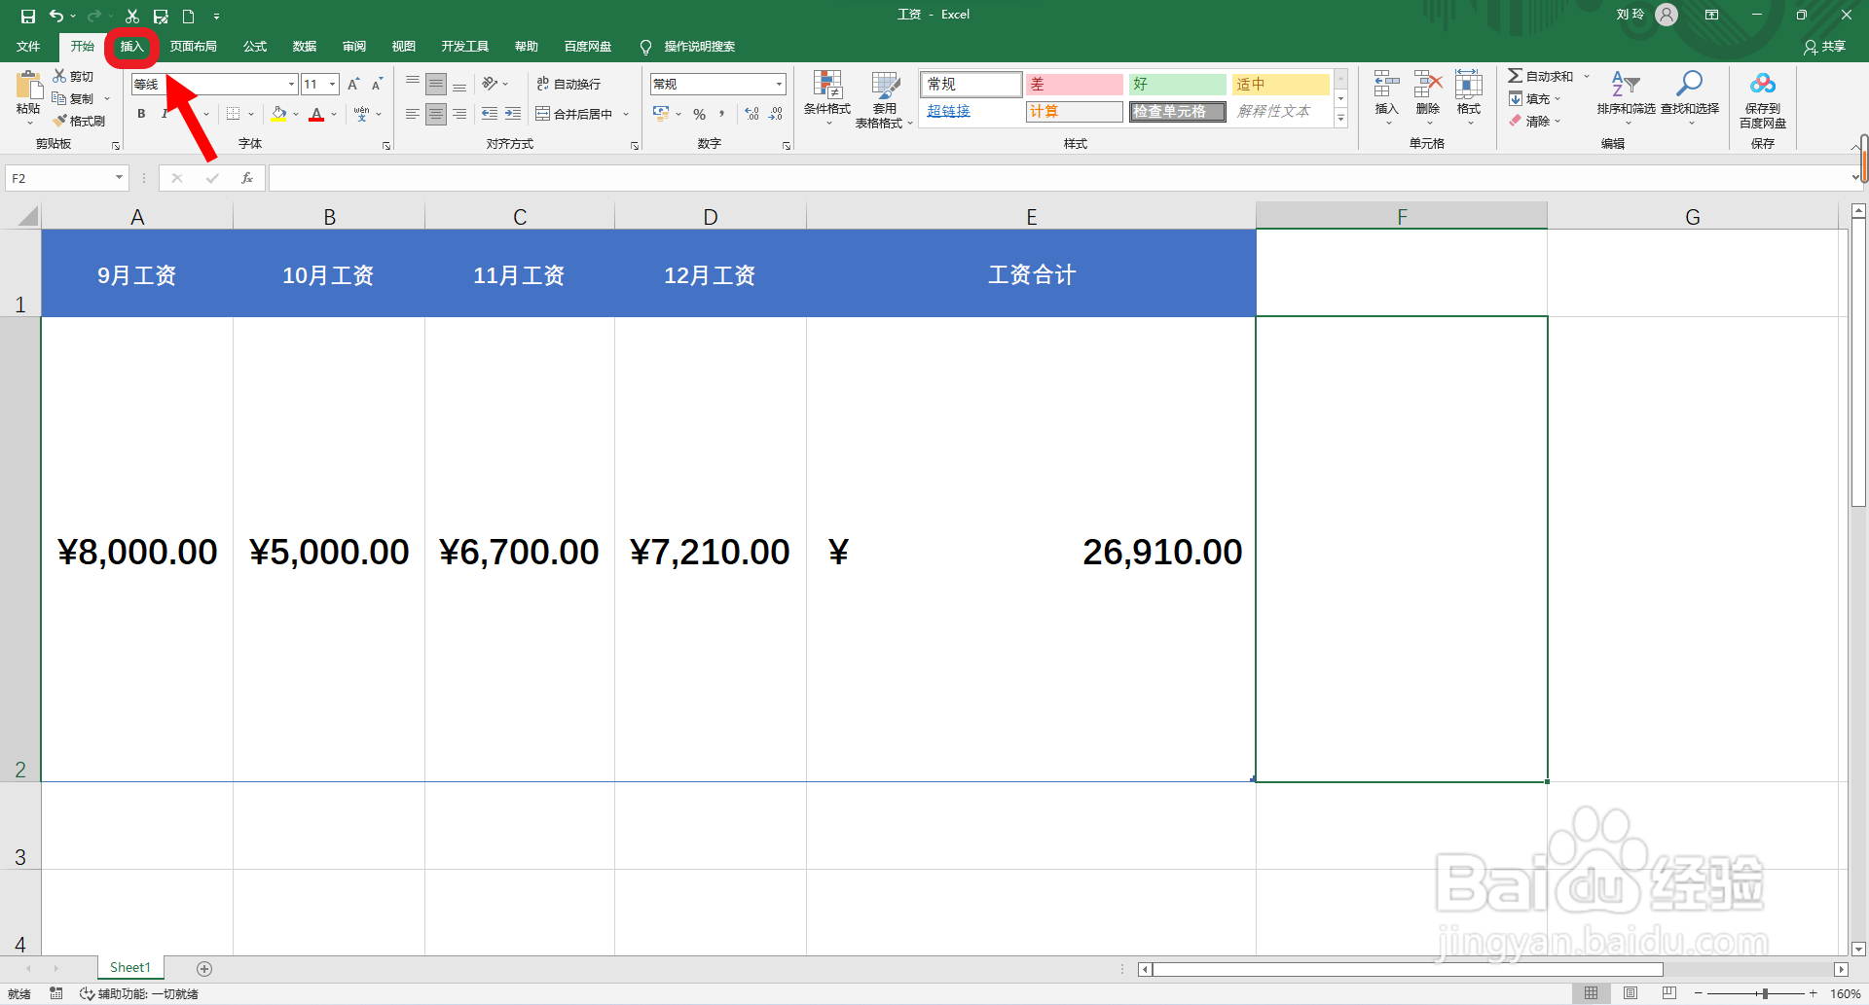Switch to Page Layout view in status bar

click(1631, 993)
